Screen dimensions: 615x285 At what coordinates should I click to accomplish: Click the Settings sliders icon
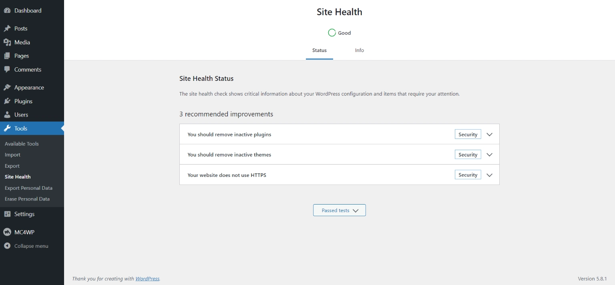pos(7,214)
